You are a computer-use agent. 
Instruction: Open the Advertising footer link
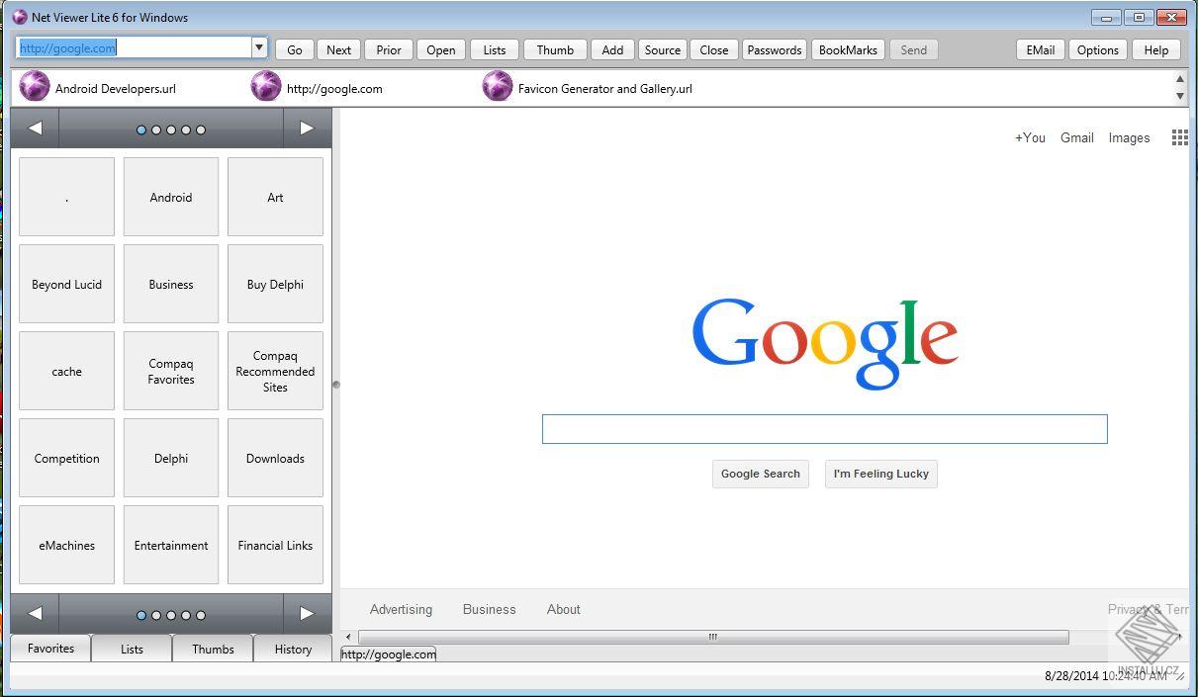pyautogui.click(x=401, y=609)
